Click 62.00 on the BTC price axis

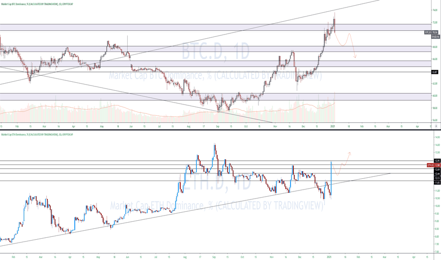435,84
